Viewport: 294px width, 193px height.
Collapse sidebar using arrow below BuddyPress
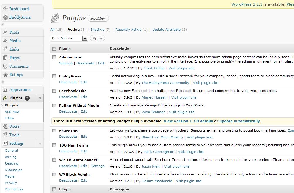pyautogui.click(x=3, y=25)
